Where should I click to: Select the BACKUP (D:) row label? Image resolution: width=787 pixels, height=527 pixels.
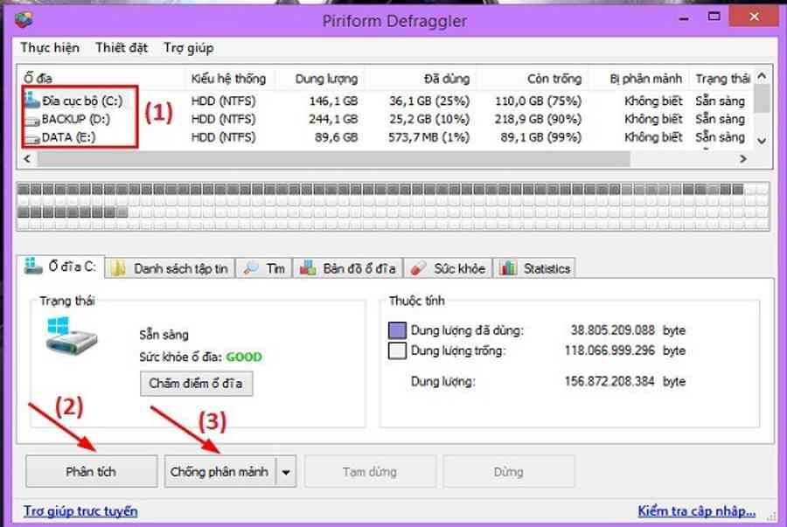(x=76, y=120)
